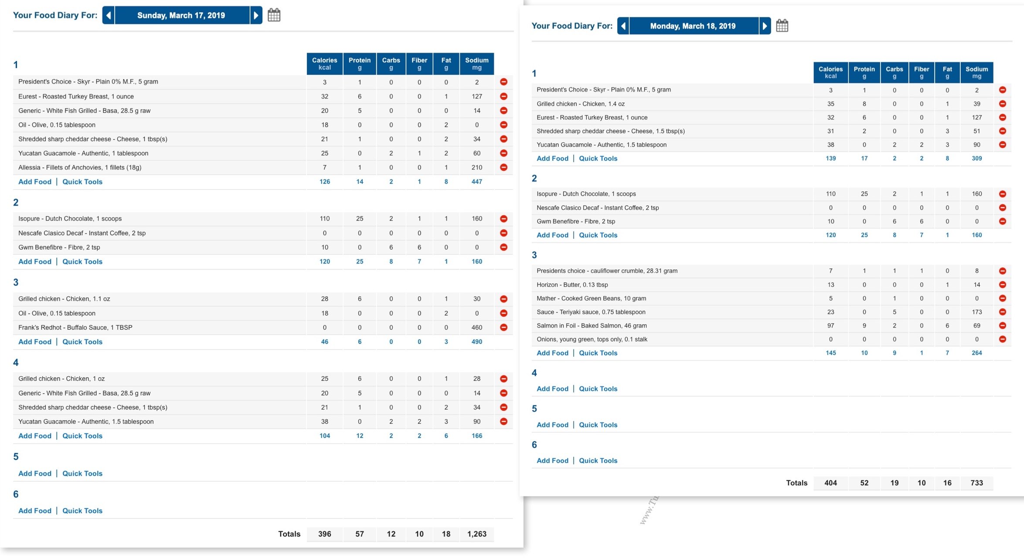Open Quick Tools for Sunday meal 5

point(82,473)
